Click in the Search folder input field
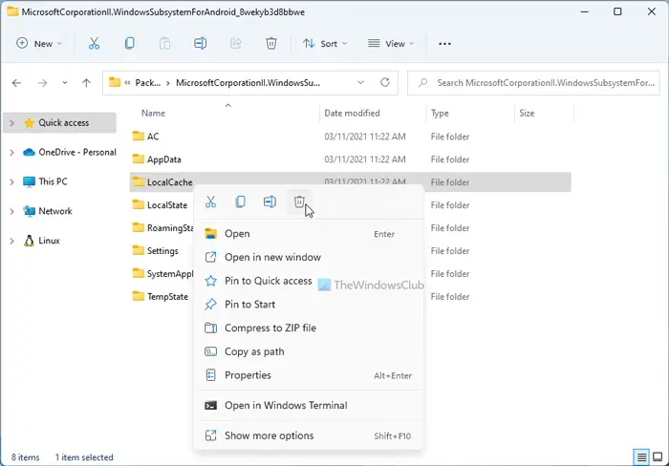 [533, 83]
